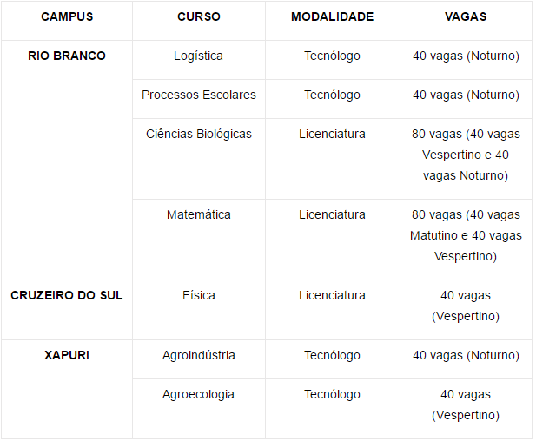The height and width of the screenshot is (441, 536).
Task: Click the vagas cell for Processos Escolares
Action: 466,95
